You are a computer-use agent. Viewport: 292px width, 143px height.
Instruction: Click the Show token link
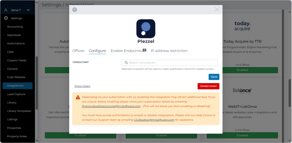tap(82, 86)
